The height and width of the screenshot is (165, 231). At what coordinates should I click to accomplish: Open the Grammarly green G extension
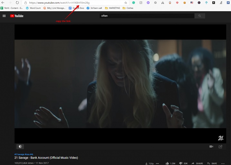coord(134,3)
